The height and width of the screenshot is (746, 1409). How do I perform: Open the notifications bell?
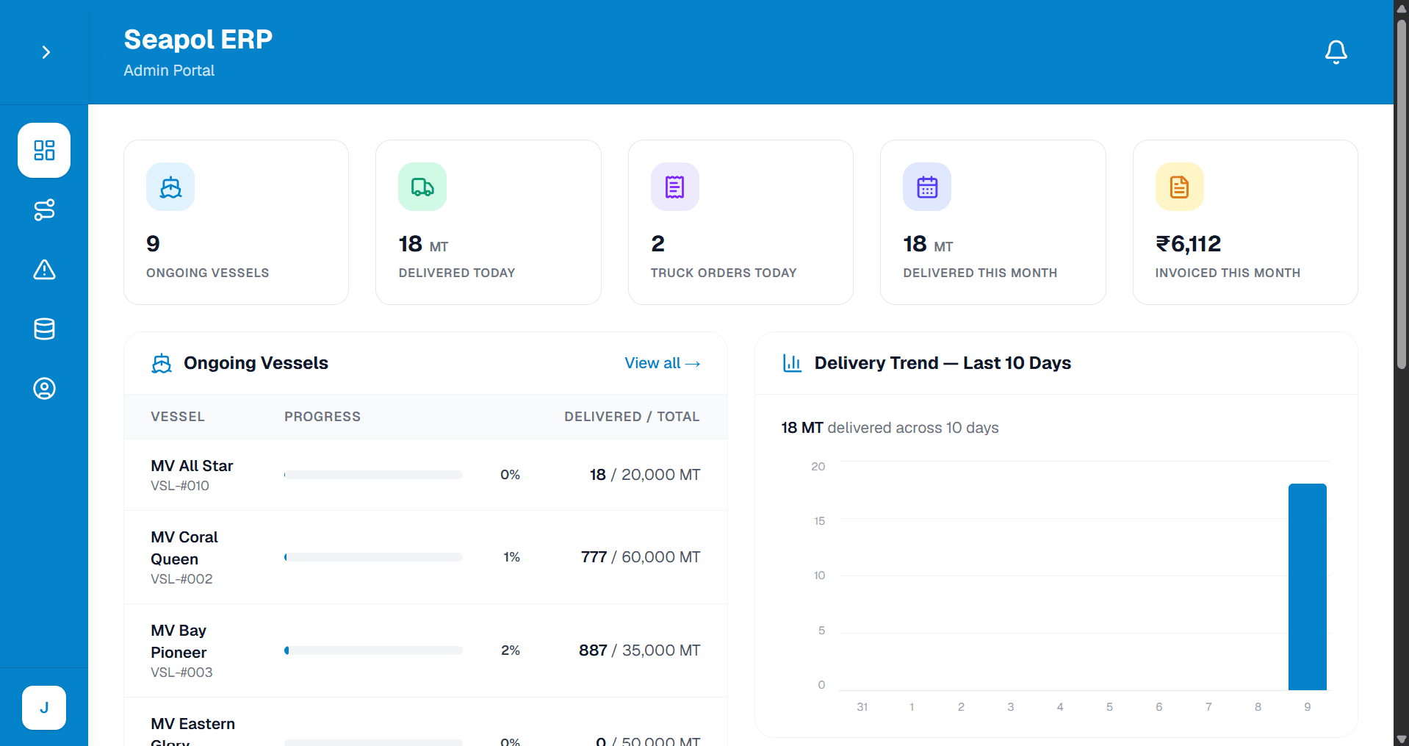pos(1336,52)
